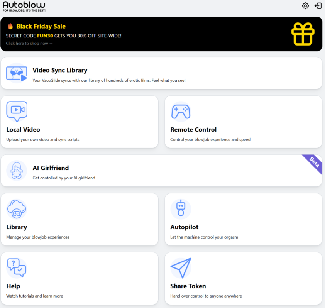325x308 pixels.
Task: Click the Autoblow logo in the header
Action: [24, 6]
